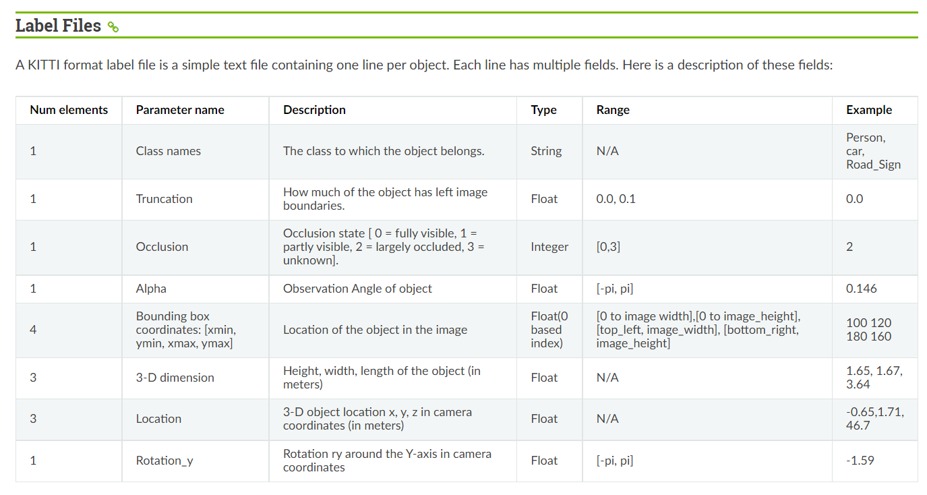
Task: Click the 3-D dimension parameter cell
Action: click(175, 378)
